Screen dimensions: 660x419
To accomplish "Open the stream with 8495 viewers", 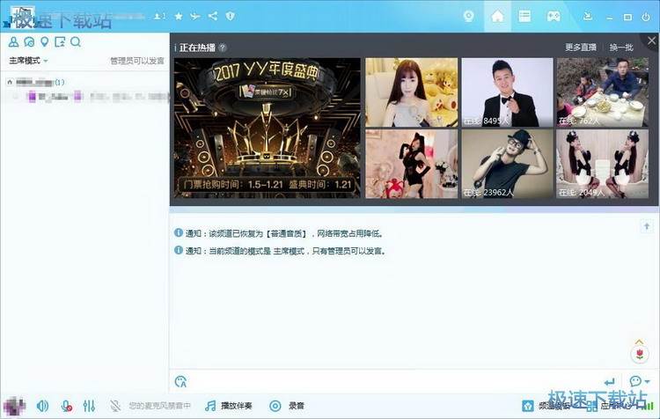I will point(507,92).
